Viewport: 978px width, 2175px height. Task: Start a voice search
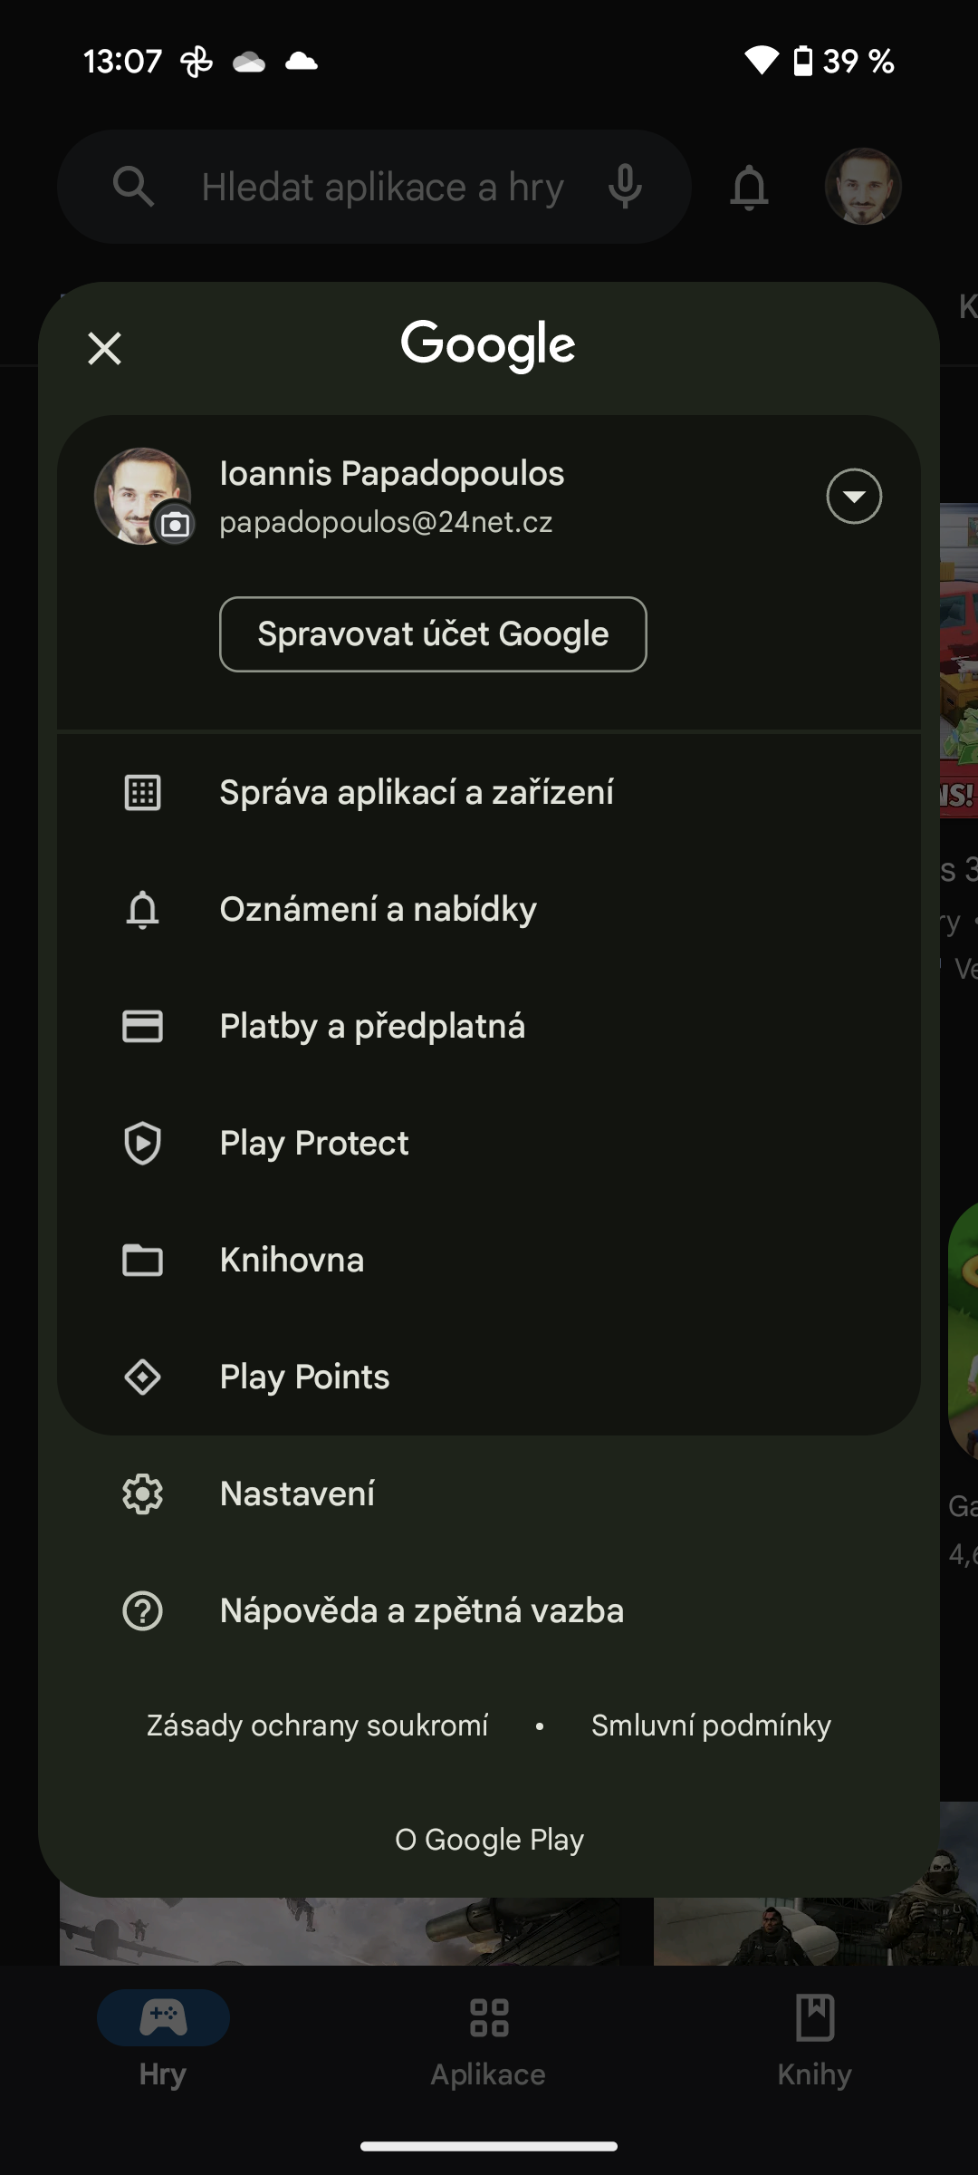624,186
